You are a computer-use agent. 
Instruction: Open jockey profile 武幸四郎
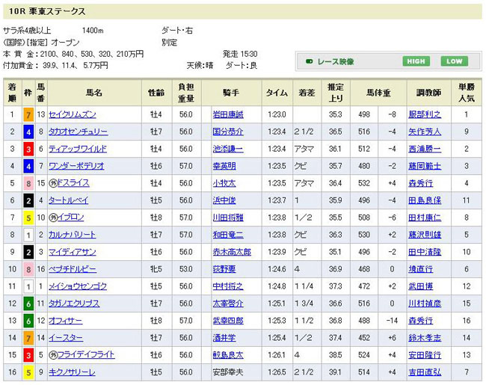(x=229, y=320)
